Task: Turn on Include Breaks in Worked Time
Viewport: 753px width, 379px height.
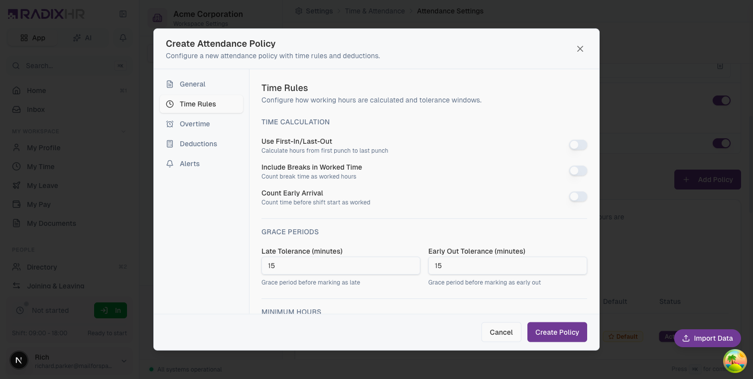Action: (x=578, y=171)
